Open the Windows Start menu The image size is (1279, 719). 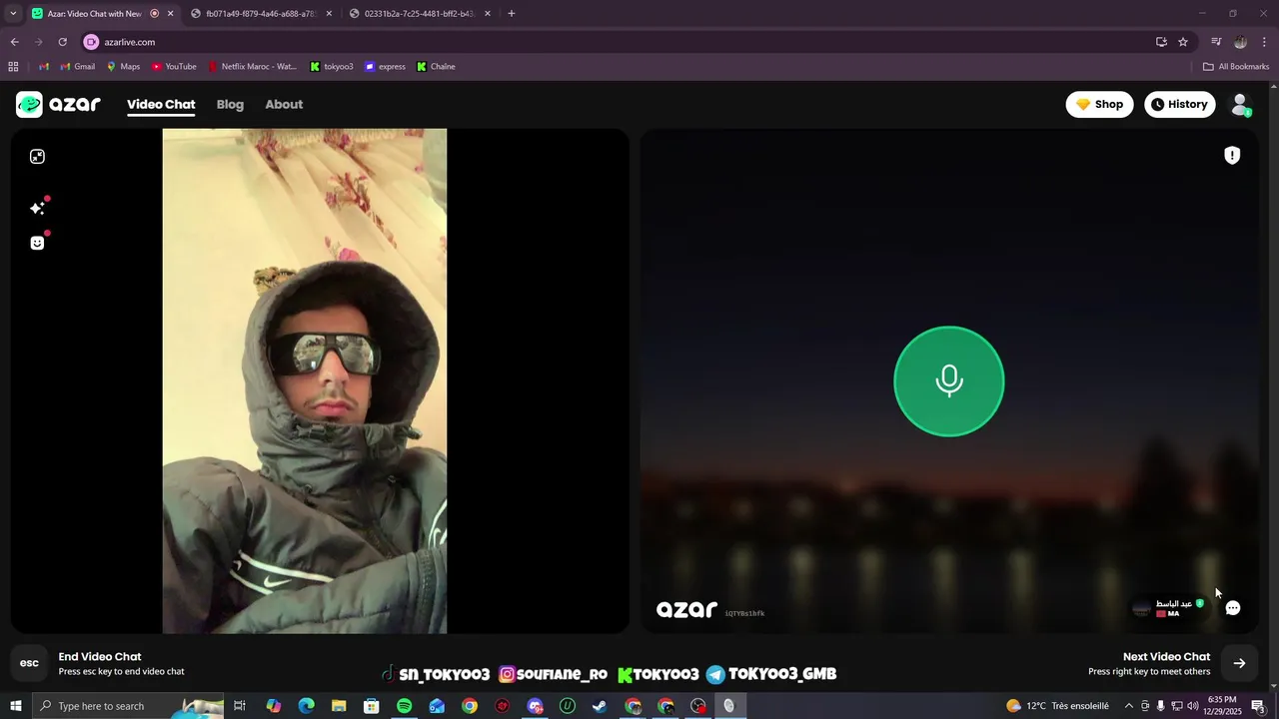click(x=15, y=706)
